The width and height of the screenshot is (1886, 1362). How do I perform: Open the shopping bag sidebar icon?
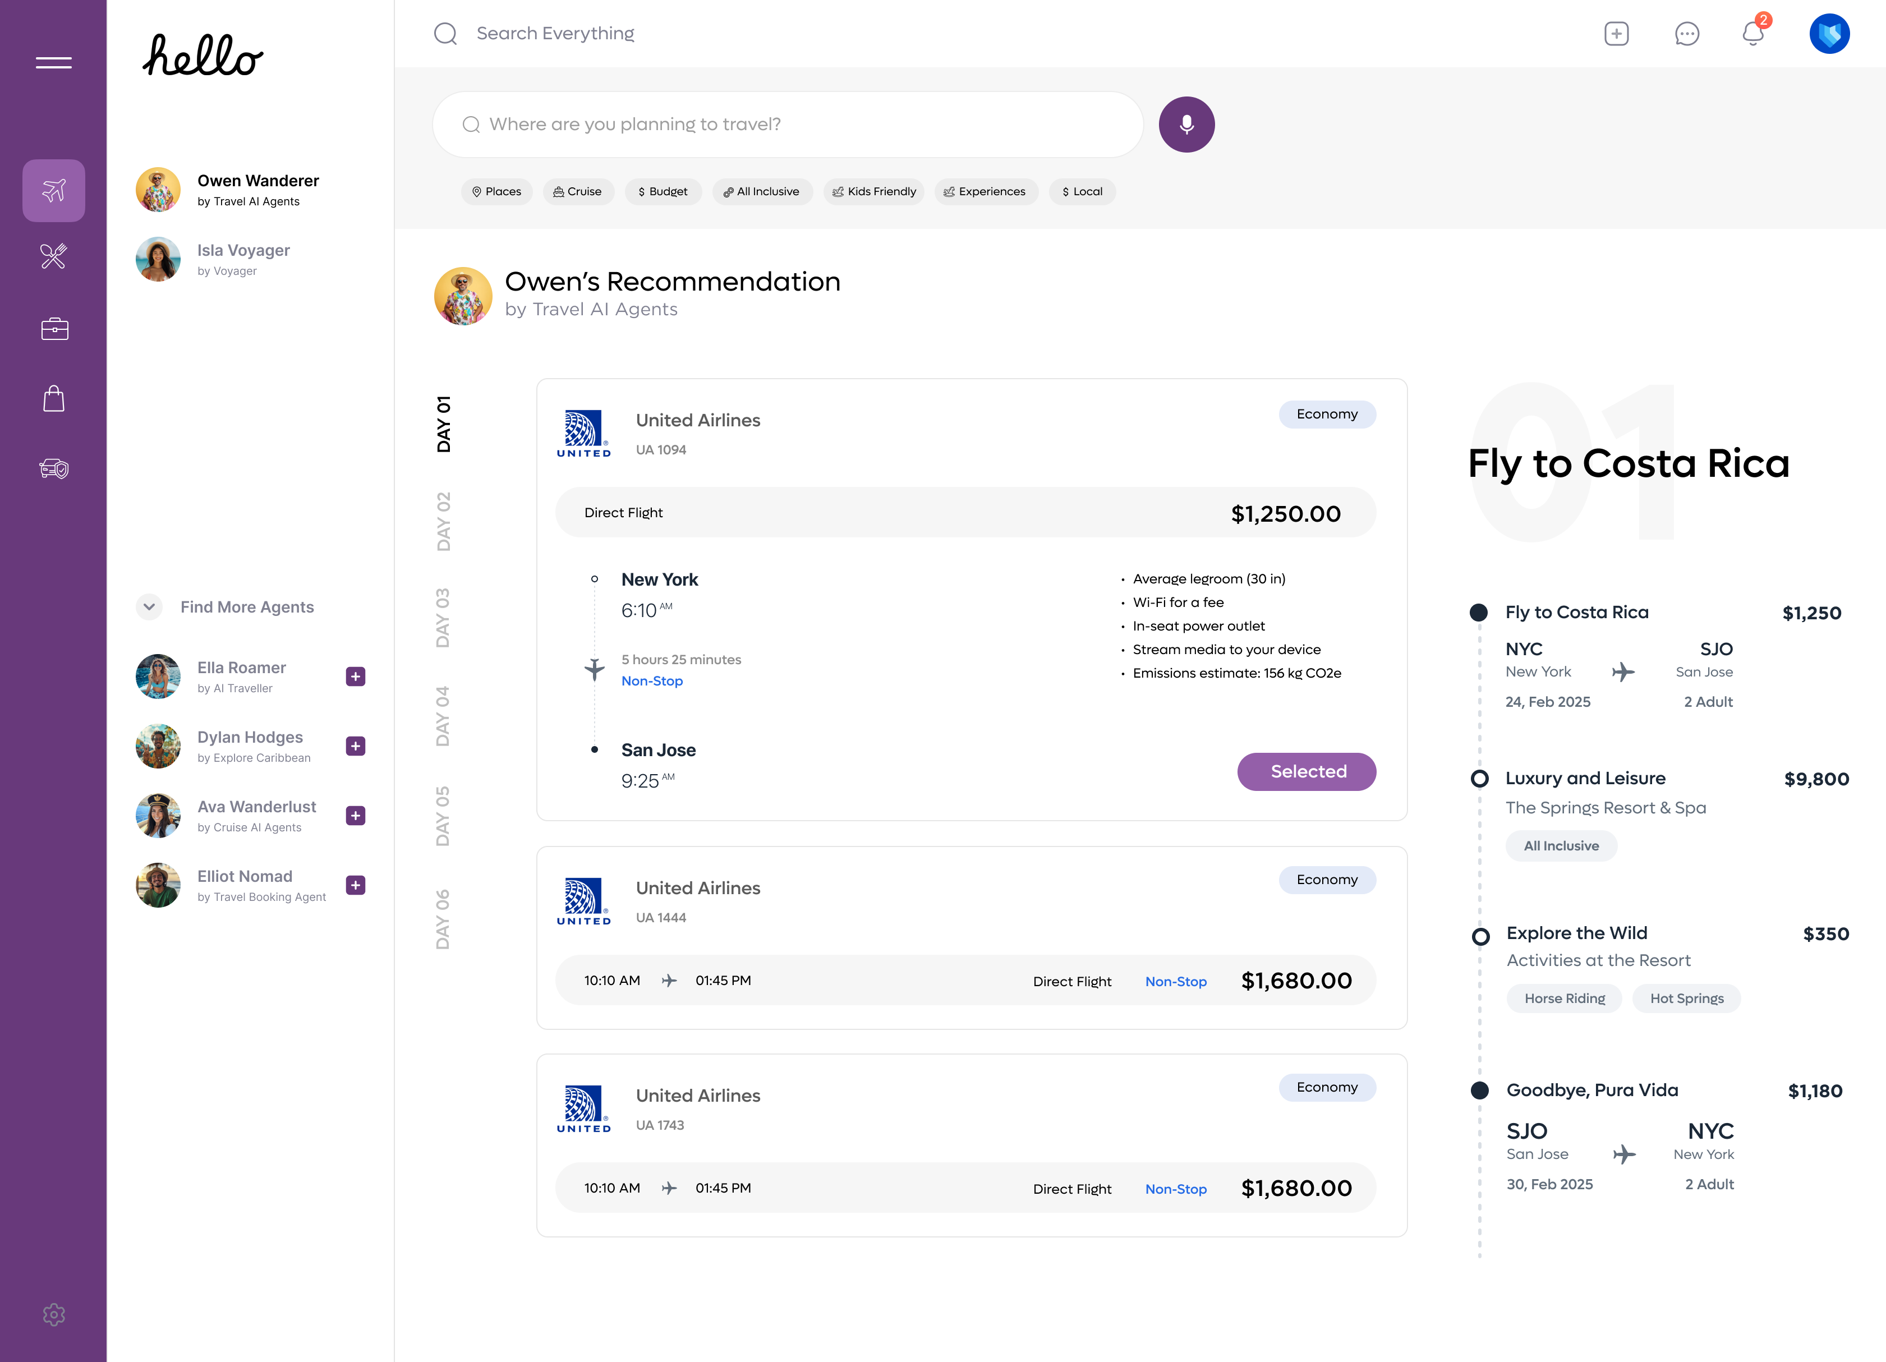53,398
